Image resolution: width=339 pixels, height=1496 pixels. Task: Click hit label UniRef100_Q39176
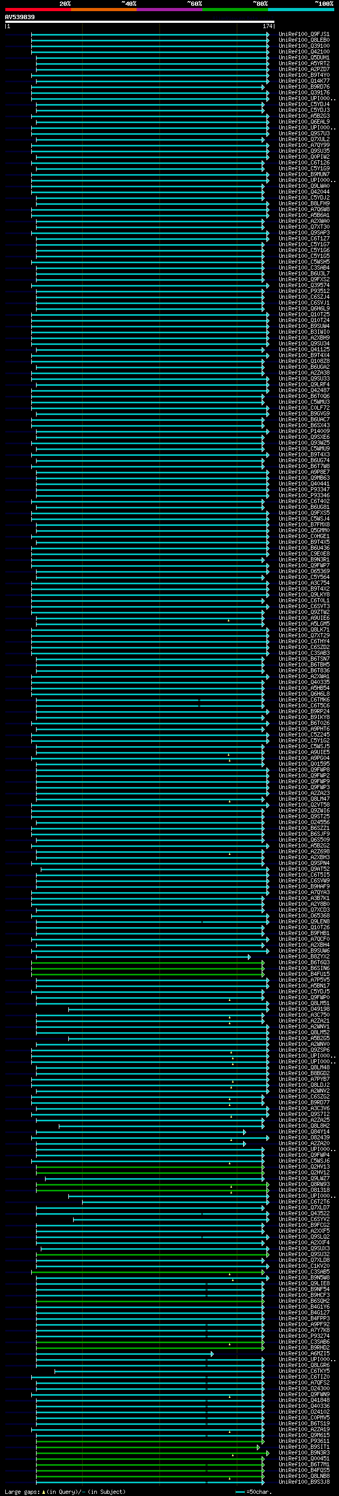[x=304, y=93]
